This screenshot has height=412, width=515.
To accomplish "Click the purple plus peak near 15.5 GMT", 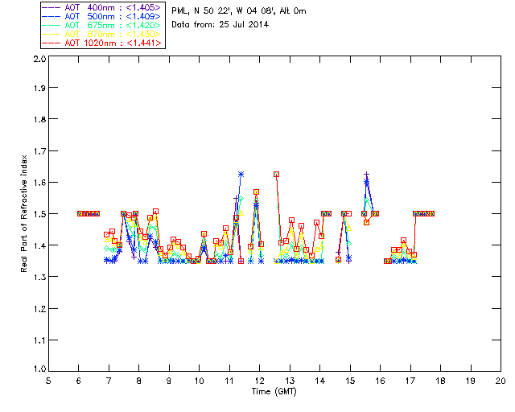I will coord(367,175).
